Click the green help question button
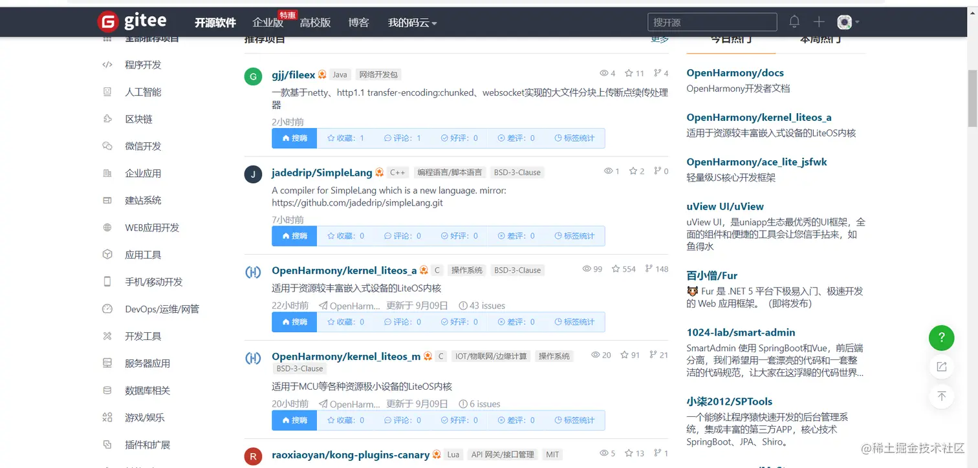This screenshot has height=468, width=978. tap(942, 337)
